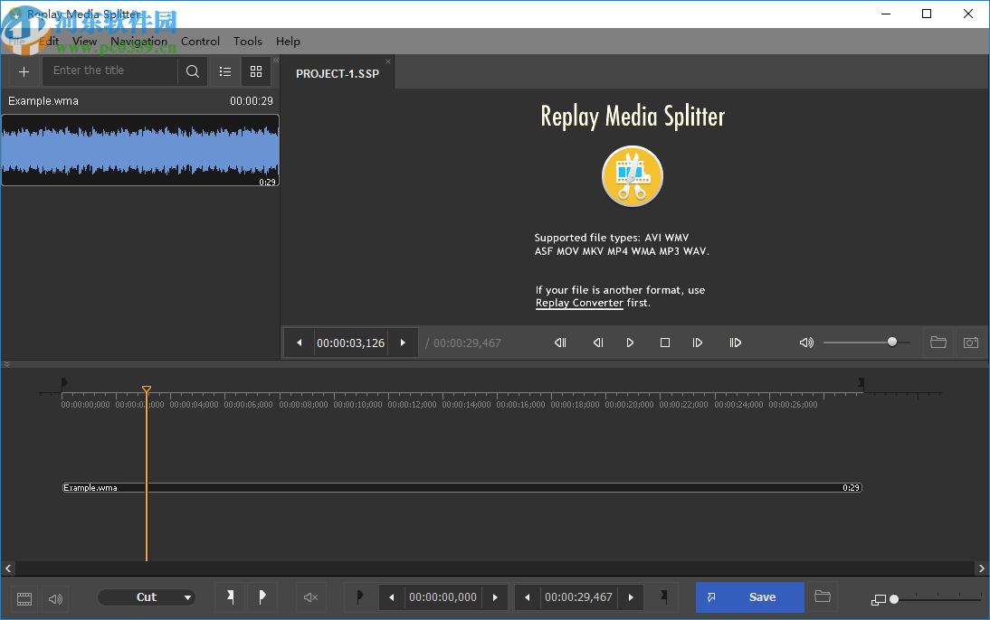Open the Tools menu
990x620 pixels.
click(247, 41)
